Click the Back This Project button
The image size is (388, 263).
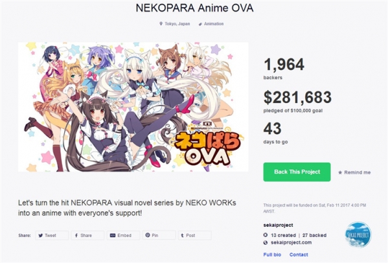pos(297,172)
